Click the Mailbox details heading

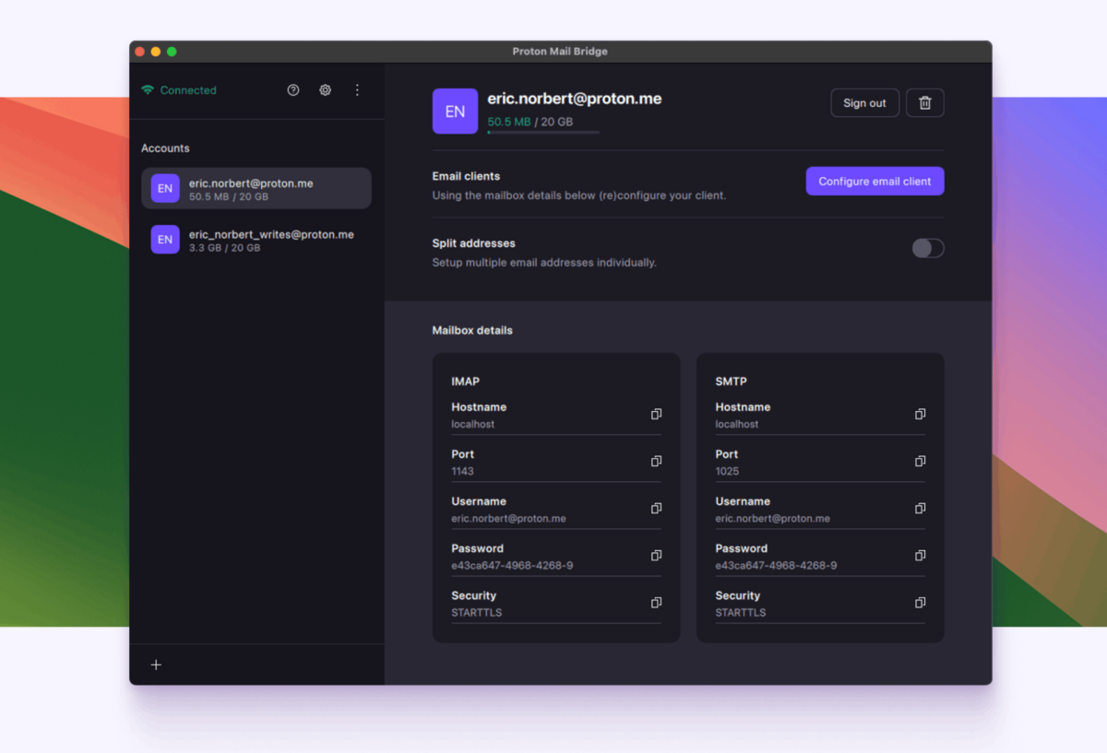pos(472,330)
